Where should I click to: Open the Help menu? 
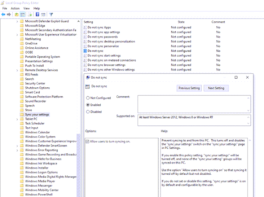pos(37,8)
